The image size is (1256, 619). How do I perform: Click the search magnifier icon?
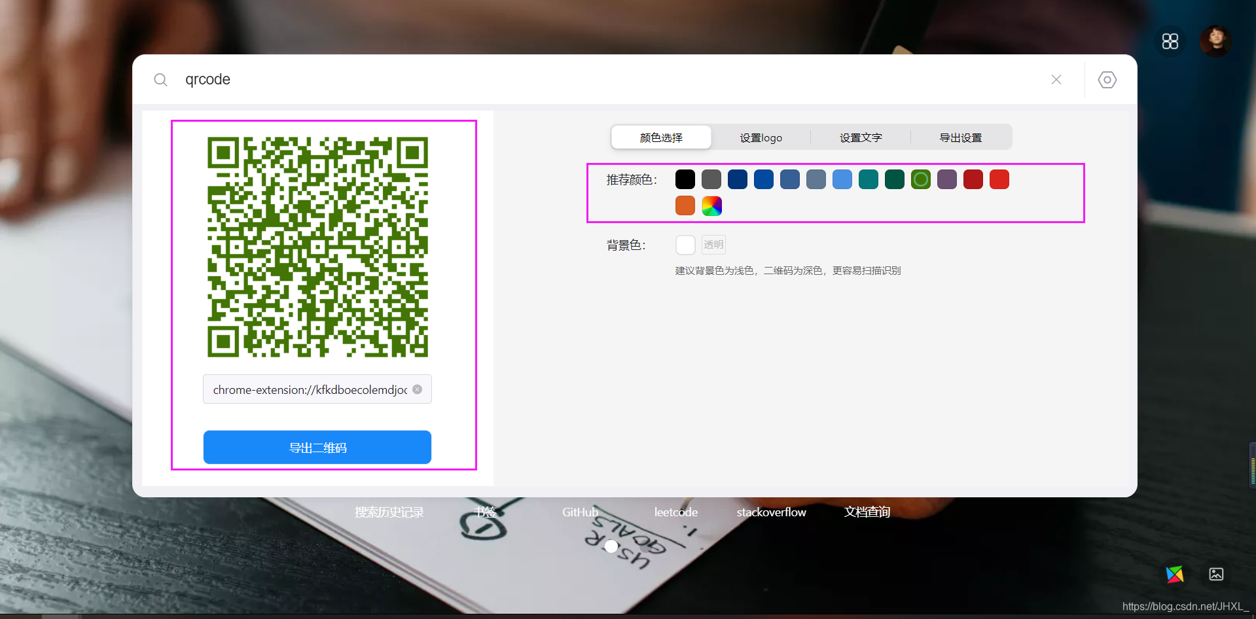point(161,79)
